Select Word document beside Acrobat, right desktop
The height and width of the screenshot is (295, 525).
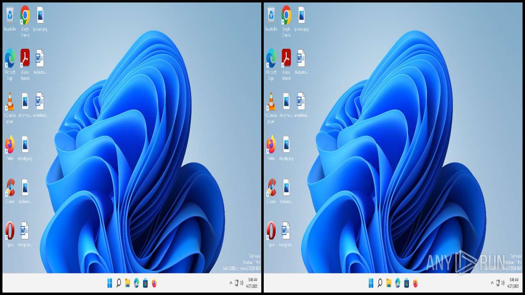click(301, 62)
